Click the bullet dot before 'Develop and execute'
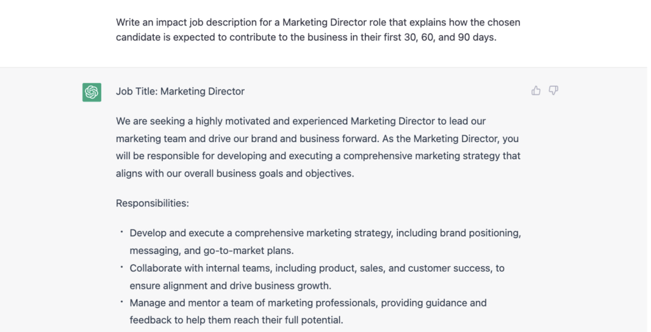This screenshot has width=651, height=332. click(121, 232)
